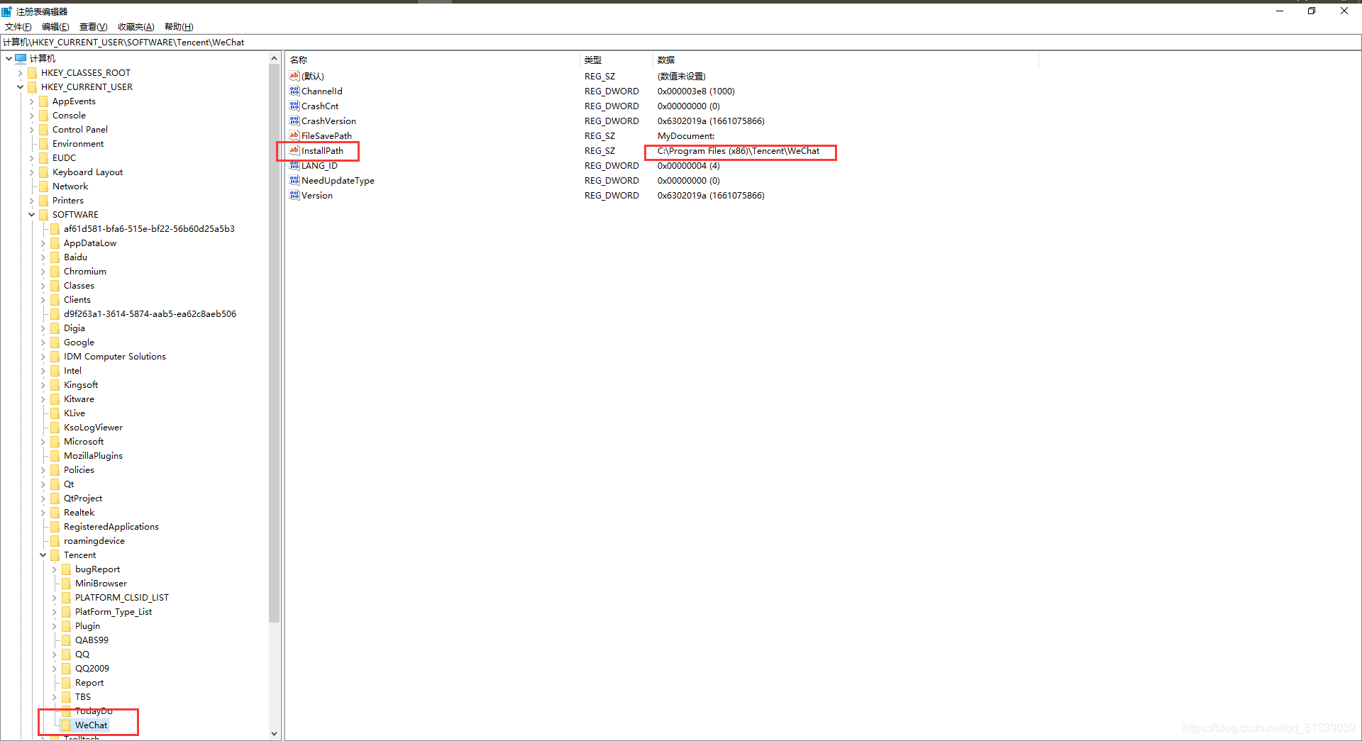Click the tree pane vertical scrollbar thumb
Viewport: 1362px width, 741px height.
[275, 343]
